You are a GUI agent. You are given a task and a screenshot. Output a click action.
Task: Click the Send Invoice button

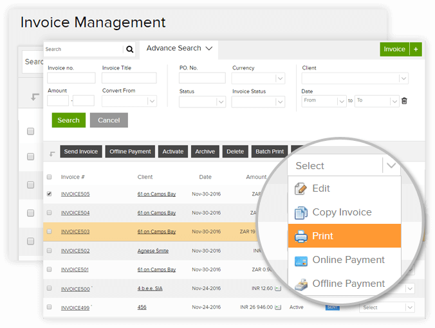pyautogui.click(x=81, y=152)
